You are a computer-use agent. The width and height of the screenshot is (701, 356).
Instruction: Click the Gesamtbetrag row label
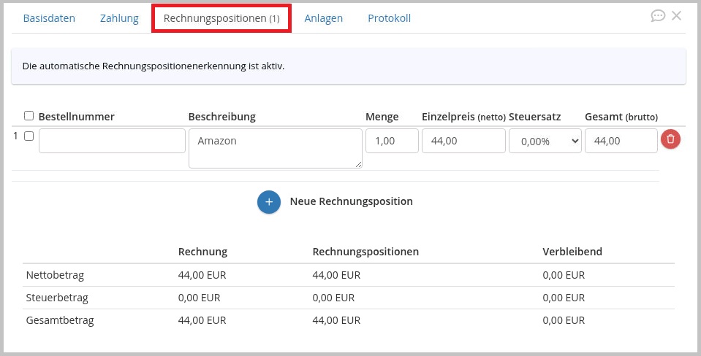click(x=60, y=320)
